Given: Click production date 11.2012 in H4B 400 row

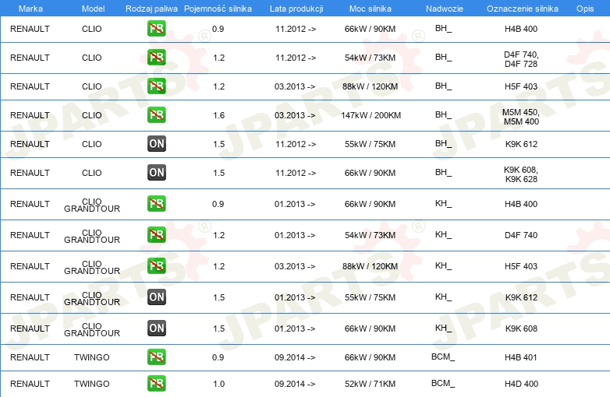Looking at the screenshot, I should [x=296, y=29].
